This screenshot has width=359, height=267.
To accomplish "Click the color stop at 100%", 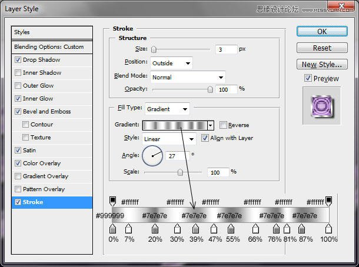I will tap(329, 228).
